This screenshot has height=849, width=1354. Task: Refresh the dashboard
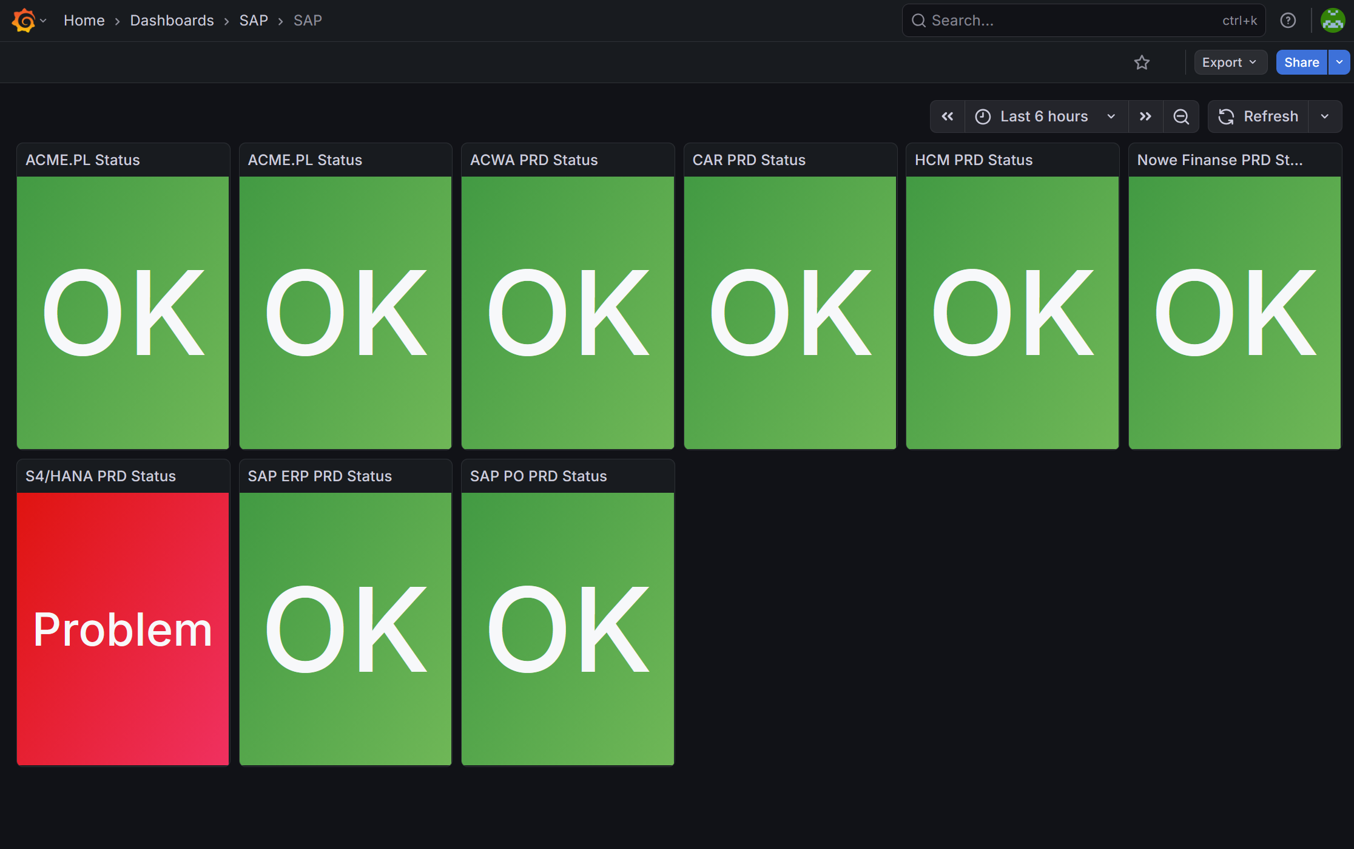[1259, 117]
